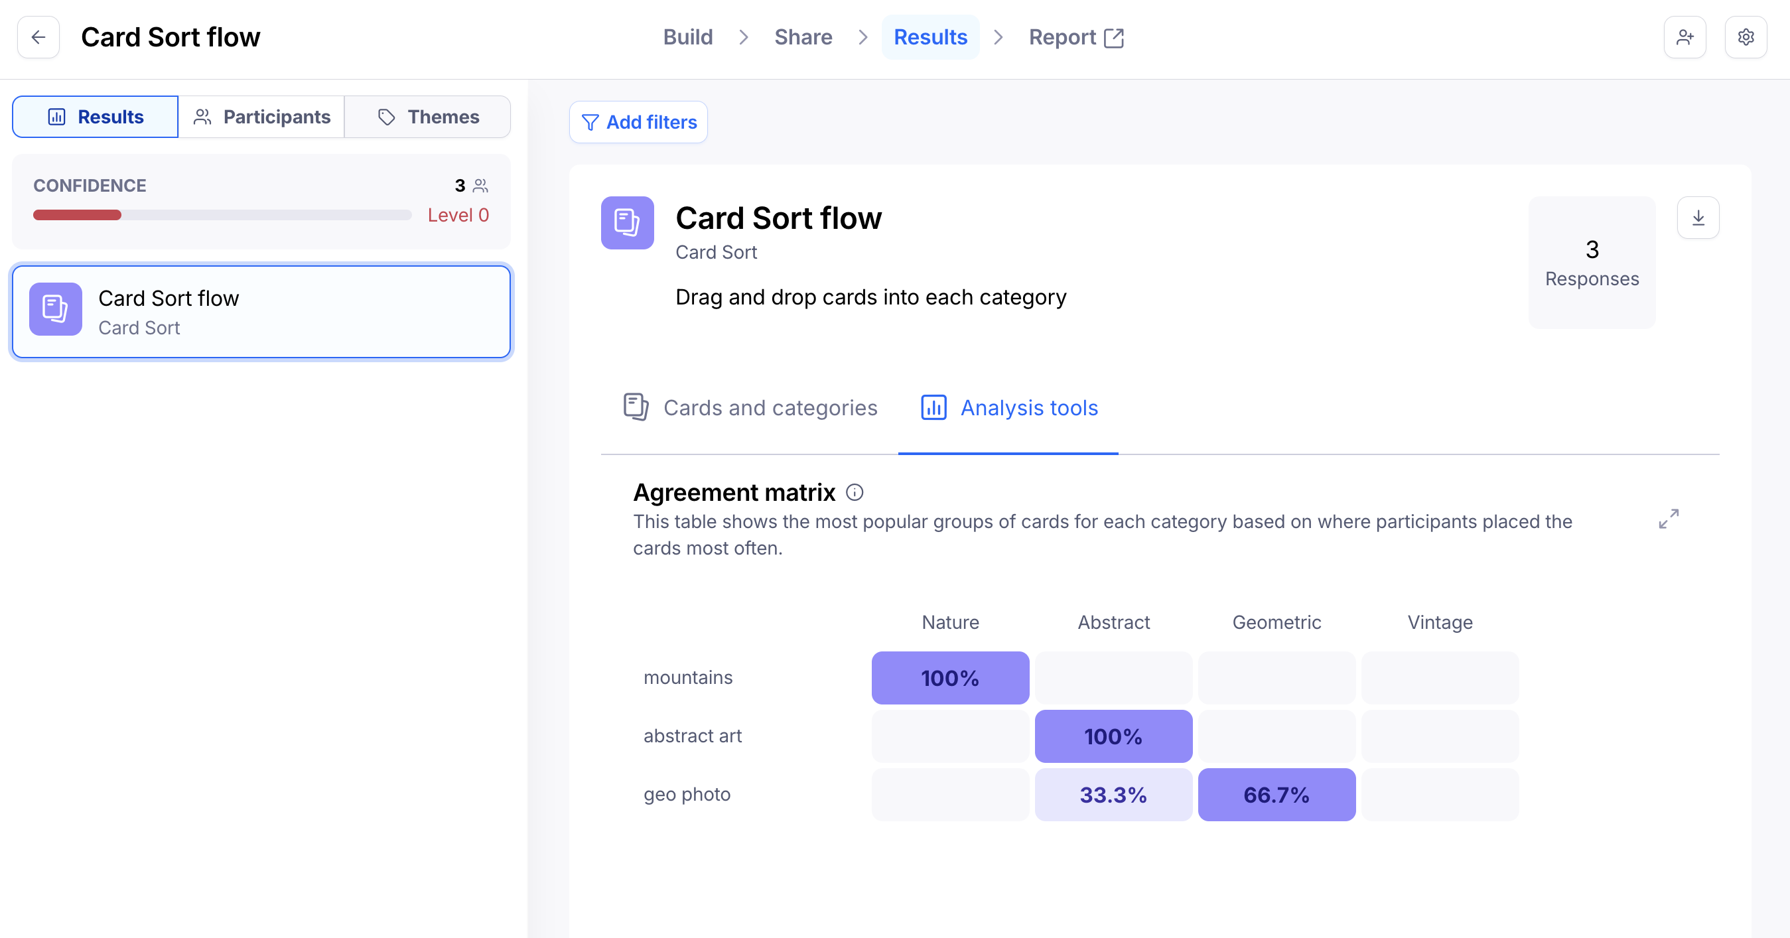Click the purple card sort icon in header
The height and width of the screenshot is (938, 1790).
pos(627,222)
